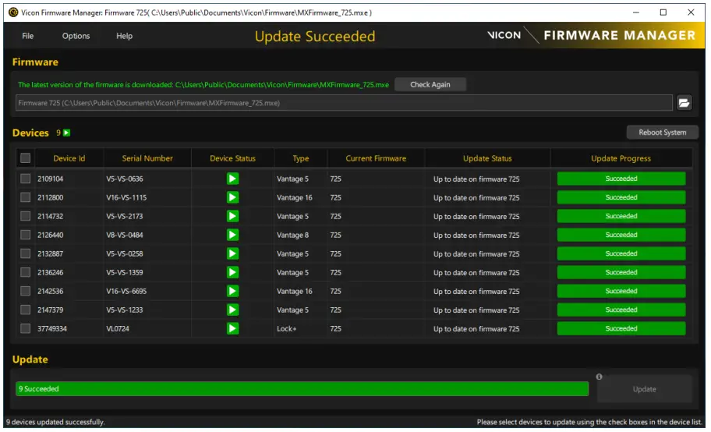Viewport: 711px width, 432px height.
Task: Check the box for device 37749334
Action: pos(26,328)
